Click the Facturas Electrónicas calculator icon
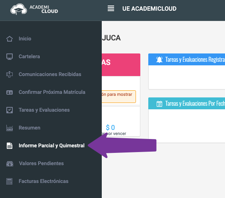This screenshot has height=198, width=225. coord(9,181)
